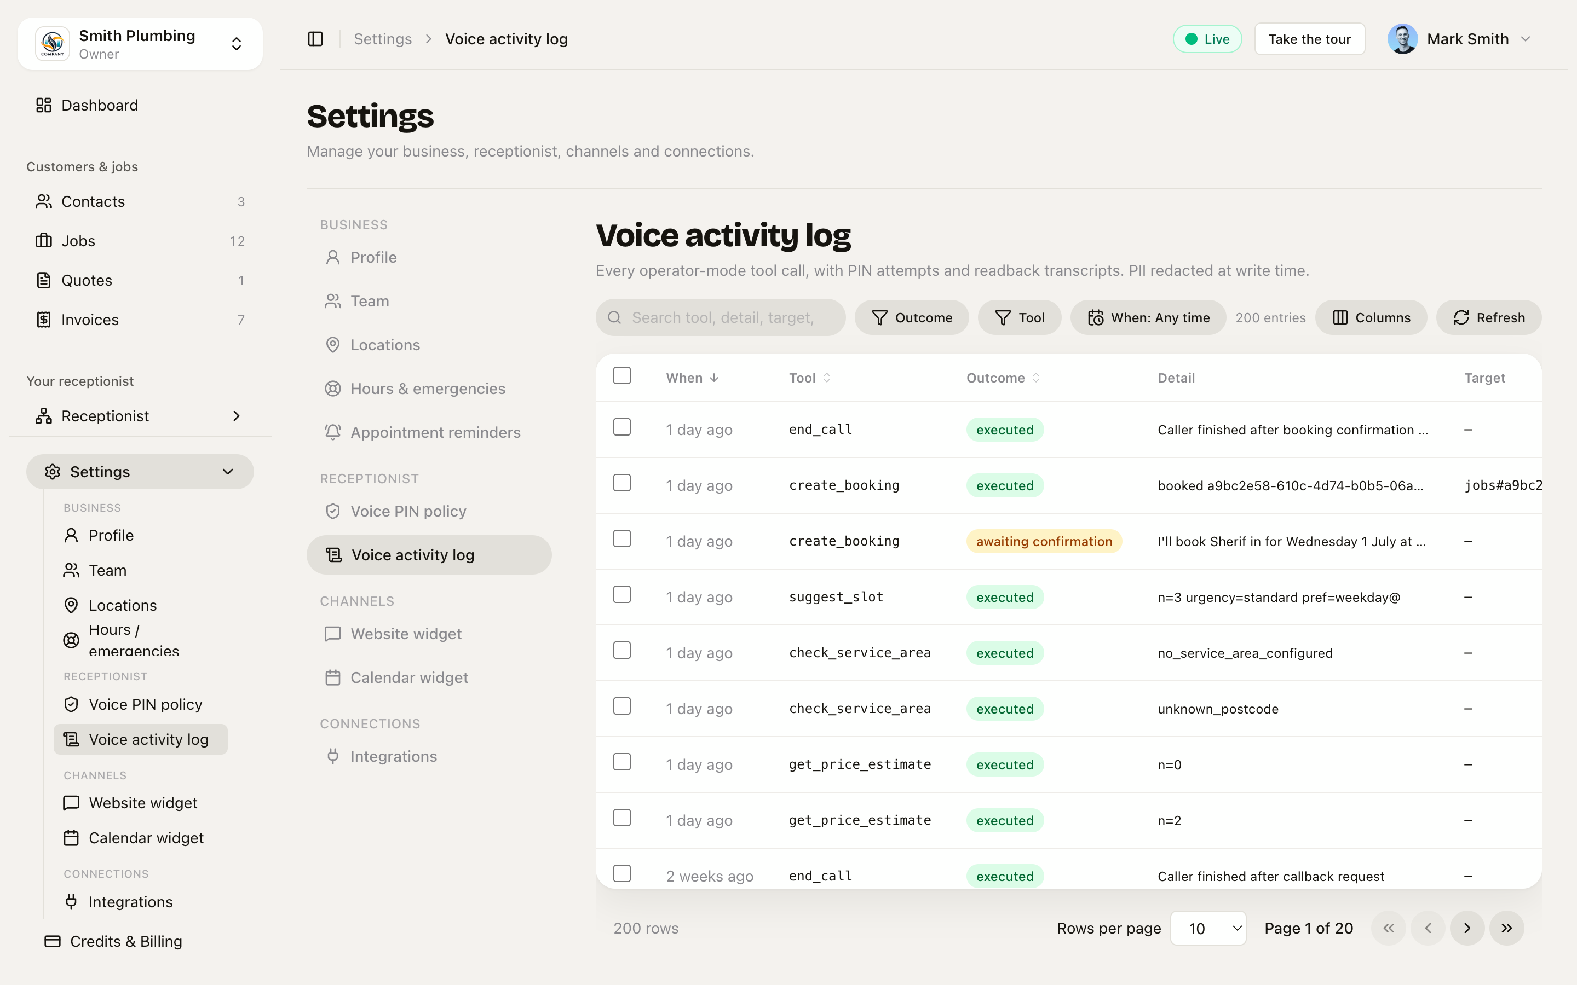Expand the Receptionist section chevron
This screenshot has width=1577, height=985.
coord(237,416)
